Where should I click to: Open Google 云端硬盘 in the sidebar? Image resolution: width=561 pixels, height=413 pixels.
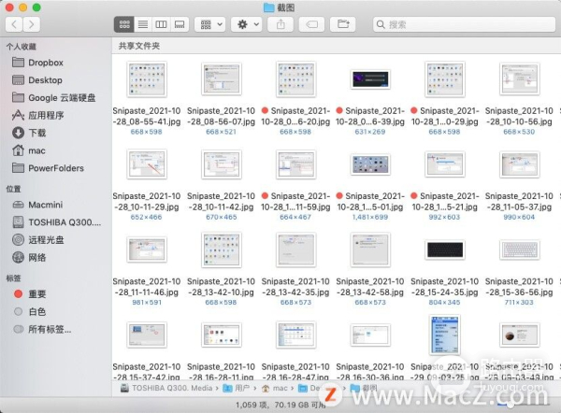[53, 97]
